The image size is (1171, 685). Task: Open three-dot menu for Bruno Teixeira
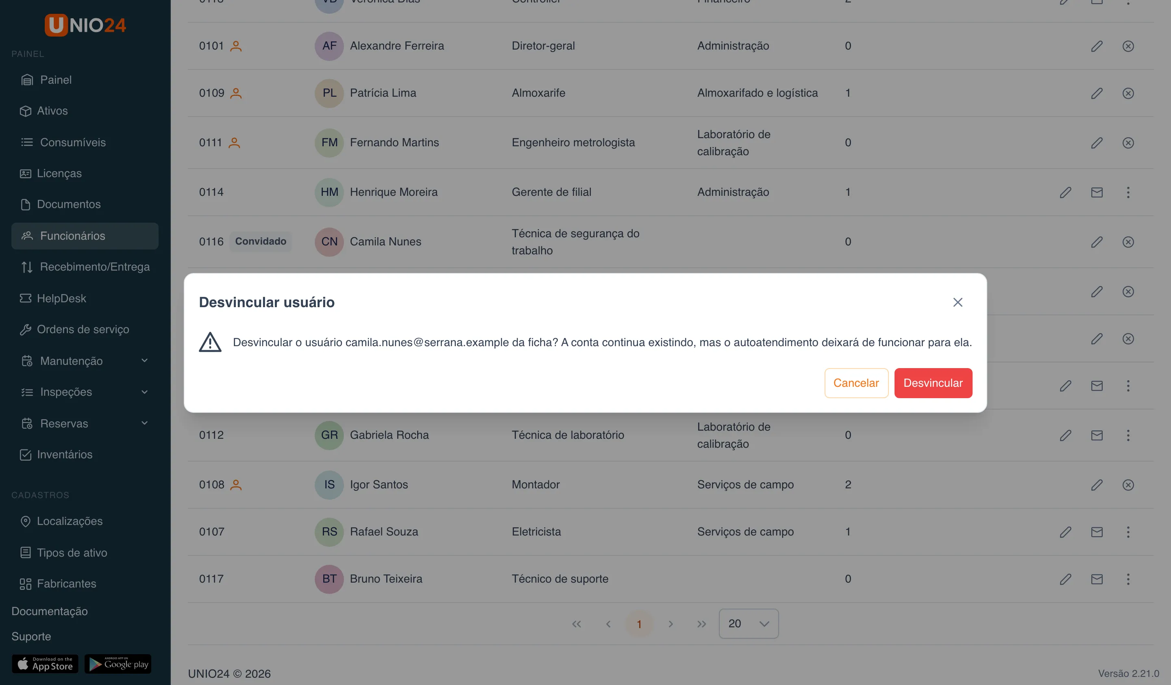(x=1128, y=579)
